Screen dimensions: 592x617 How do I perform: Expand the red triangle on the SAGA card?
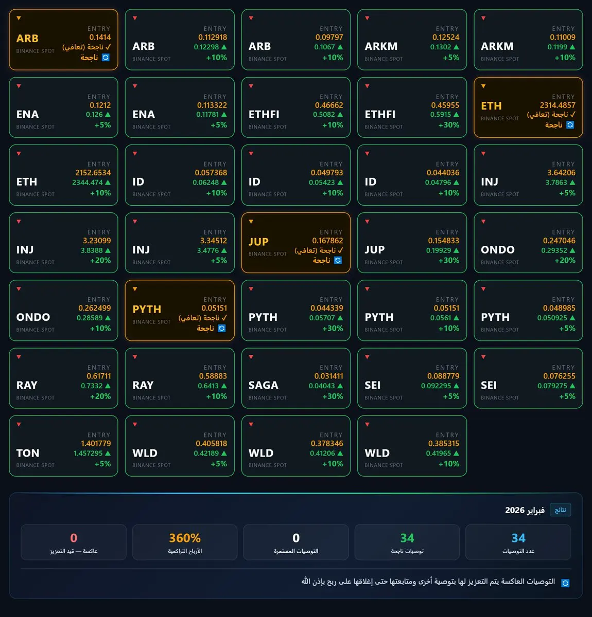pyautogui.click(x=251, y=357)
